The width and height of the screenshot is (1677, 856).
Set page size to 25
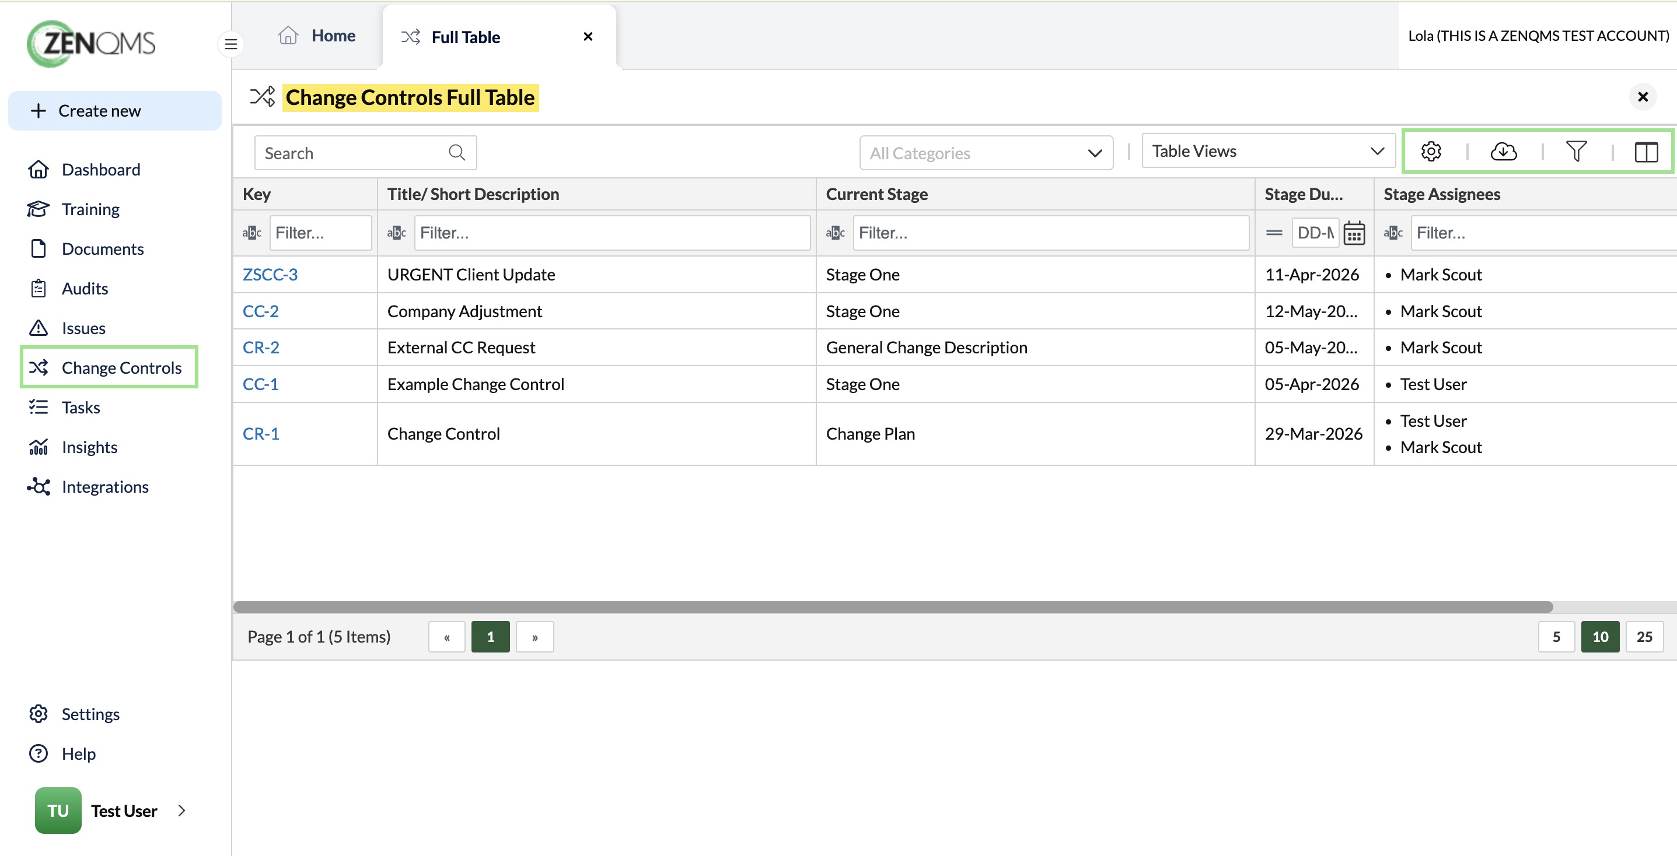pos(1644,637)
